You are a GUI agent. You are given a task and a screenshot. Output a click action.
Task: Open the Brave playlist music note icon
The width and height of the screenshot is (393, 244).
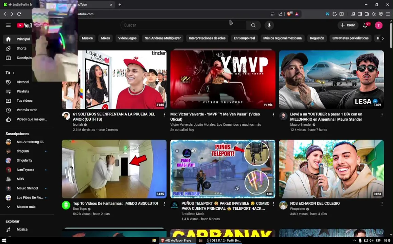(x=353, y=14)
